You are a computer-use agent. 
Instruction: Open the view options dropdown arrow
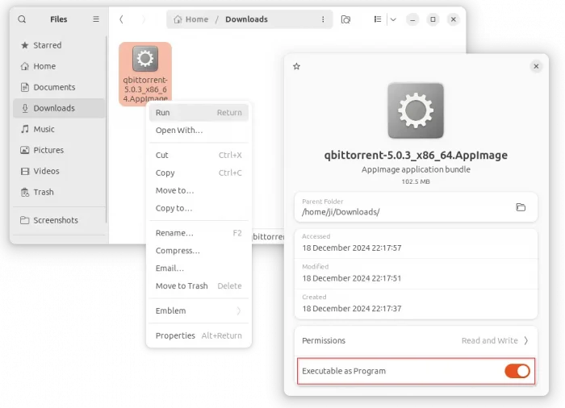point(393,19)
